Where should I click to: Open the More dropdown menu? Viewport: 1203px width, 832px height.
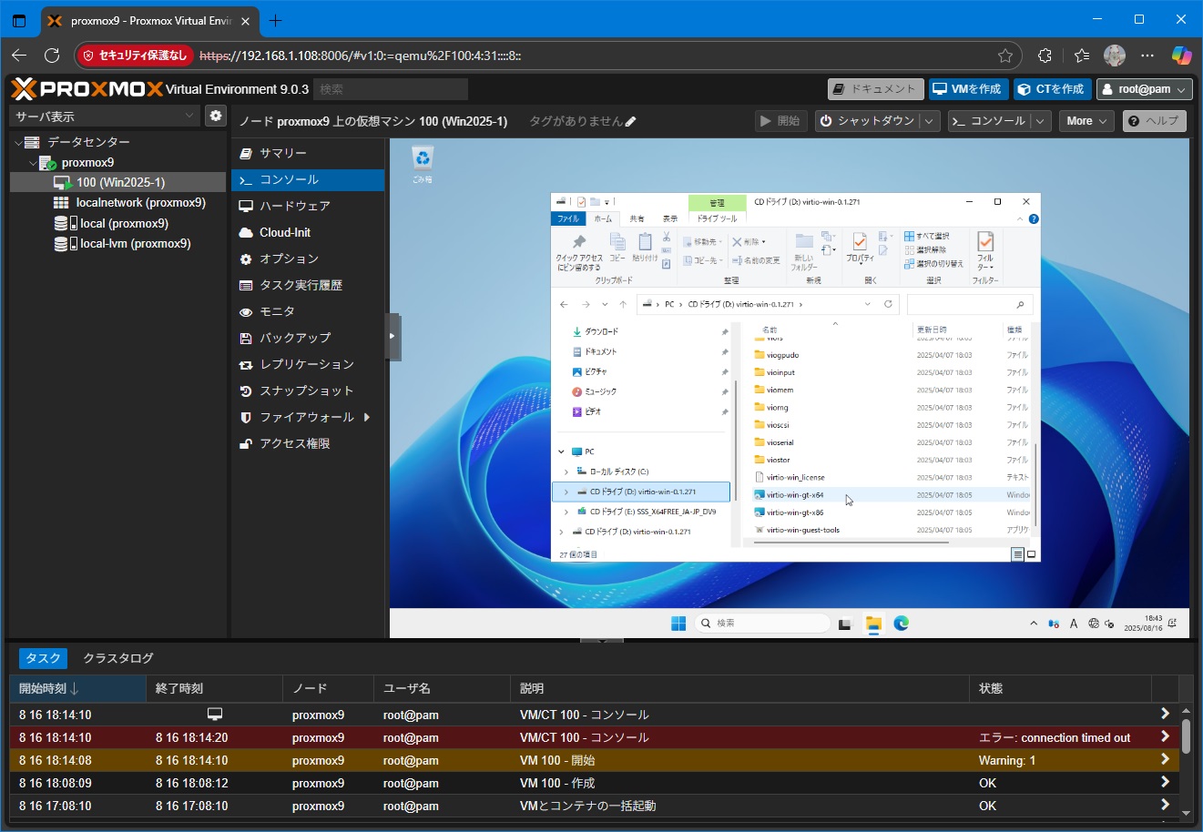coord(1086,121)
